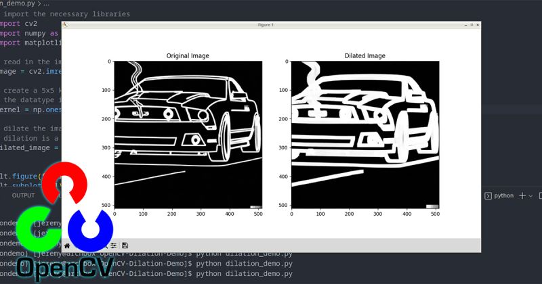Close the Figure 1 window
Image resolution: width=542 pixels, height=284 pixels.
[478, 25]
